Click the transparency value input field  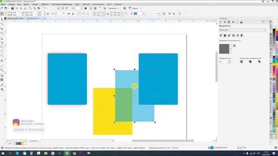tap(223, 62)
